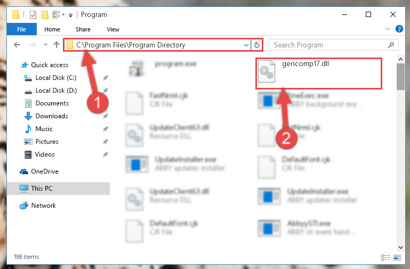Screen dimensions: 410x269
Task: Expand the address bar history dropdown
Action: (x=246, y=45)
